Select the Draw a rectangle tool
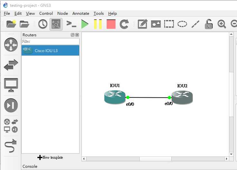The width and height of the screenshot is (237, 170). [169, 24]
